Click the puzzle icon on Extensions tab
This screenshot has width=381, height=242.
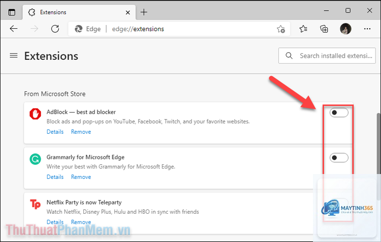click(x=32, y=12)
